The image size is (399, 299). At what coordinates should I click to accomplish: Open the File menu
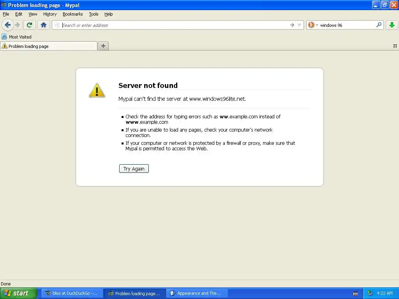[x=6, y=14]
